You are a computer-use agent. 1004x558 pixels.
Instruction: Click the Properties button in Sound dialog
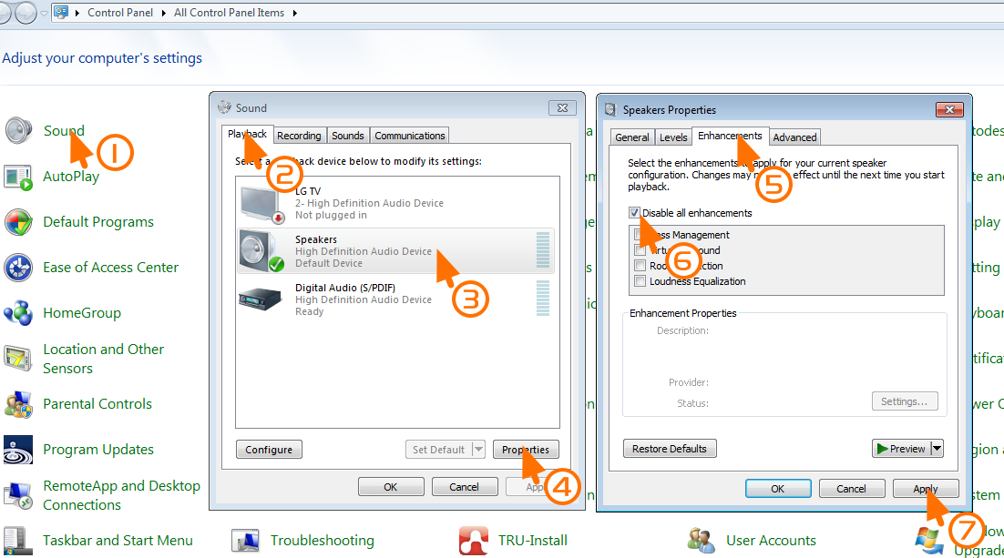526,449
